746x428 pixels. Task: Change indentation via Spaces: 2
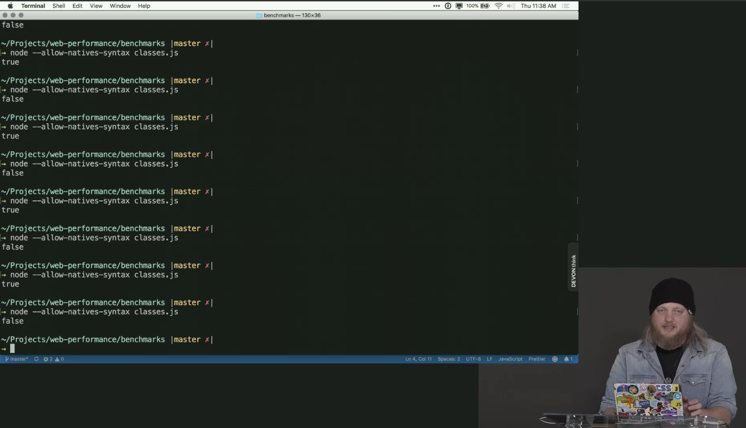click(x=449, y=359)
